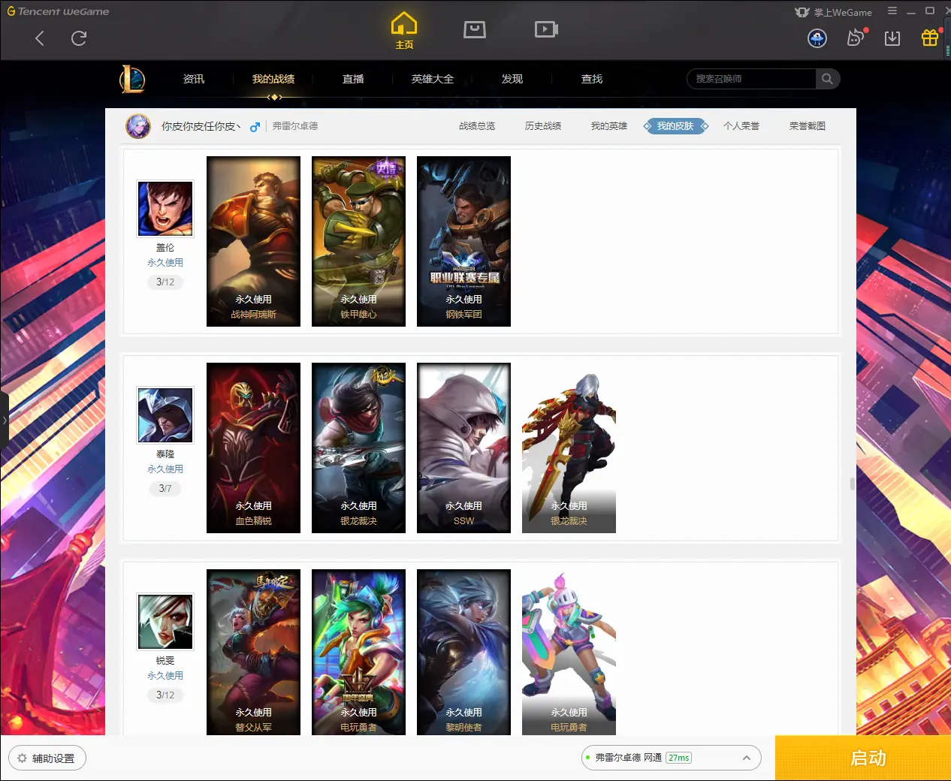Go back with the left arrow icon

[40, 38]
